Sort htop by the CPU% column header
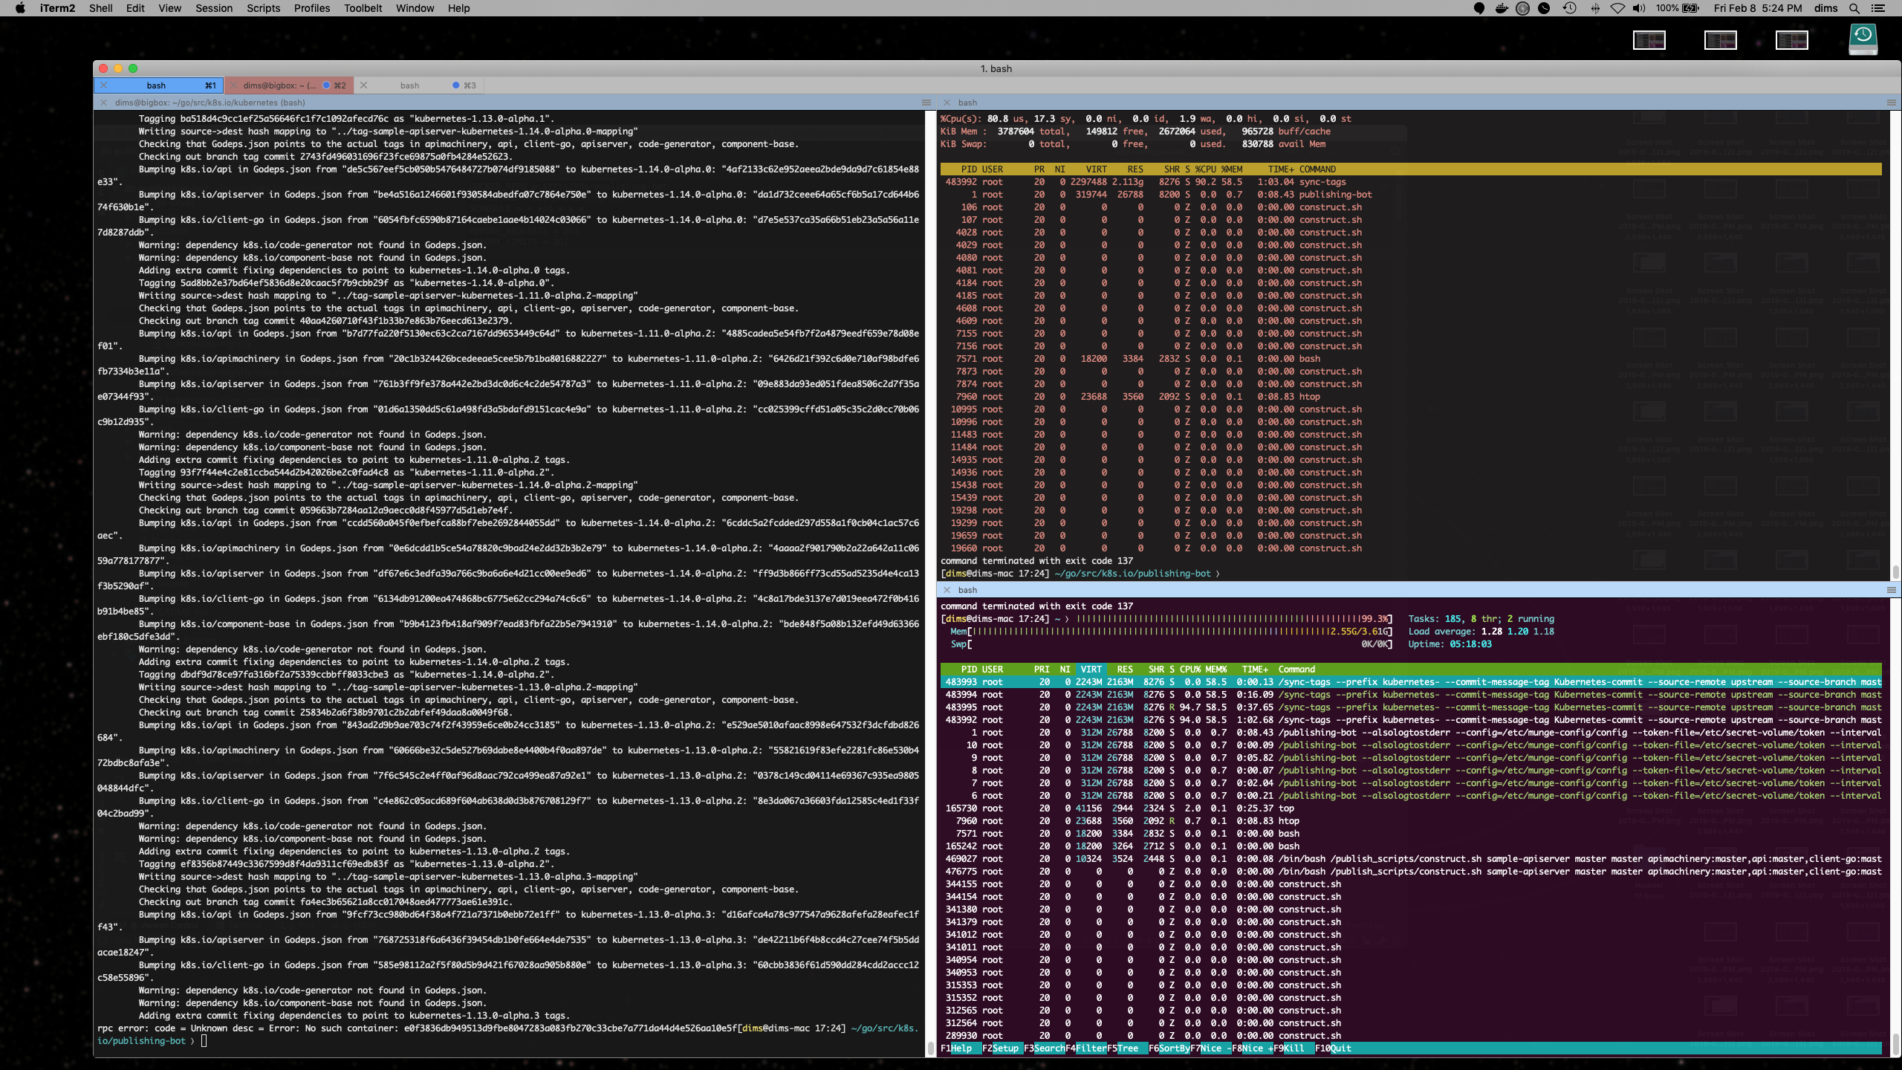Image resolution: width=1902 pixels, height=1070 pixels. [1189, 669]
